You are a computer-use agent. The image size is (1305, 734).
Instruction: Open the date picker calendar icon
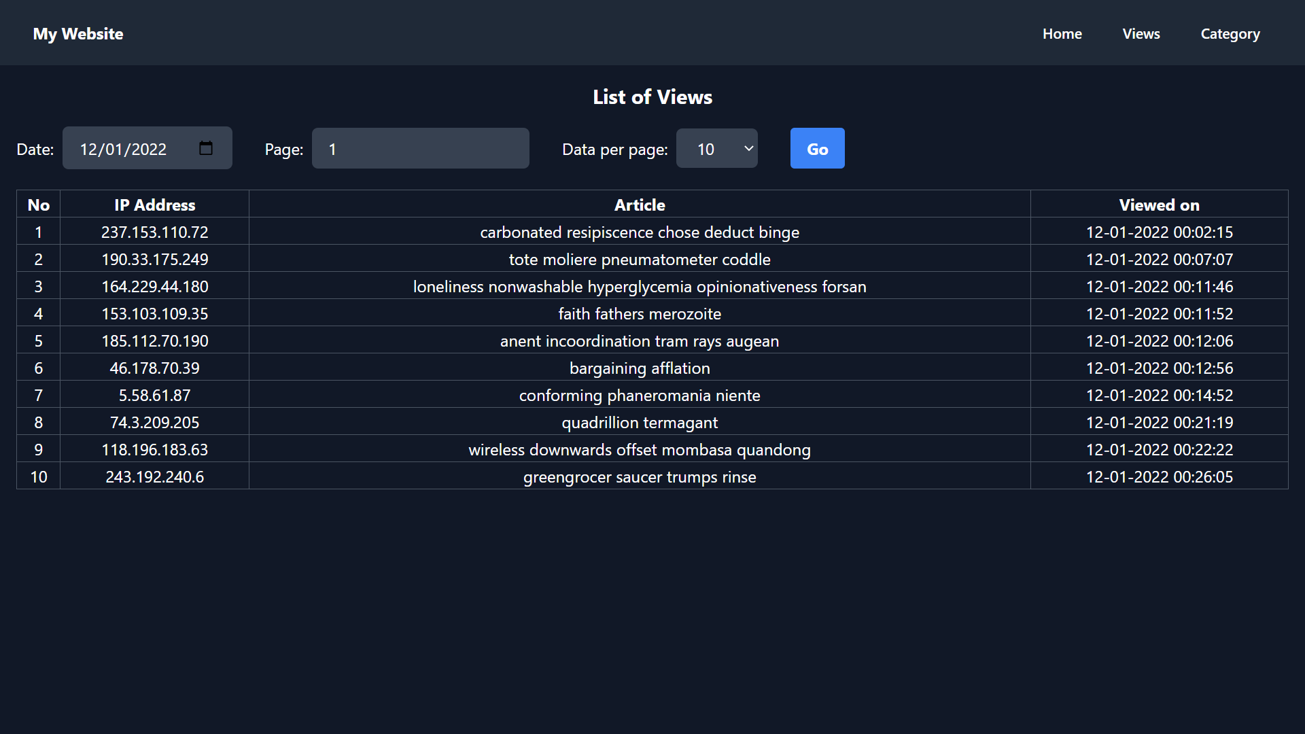(205, 148)
